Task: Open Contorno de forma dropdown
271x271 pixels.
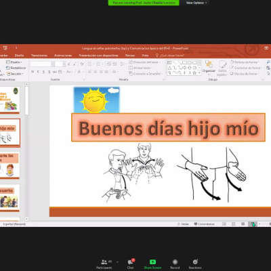Action: (245, 68)
